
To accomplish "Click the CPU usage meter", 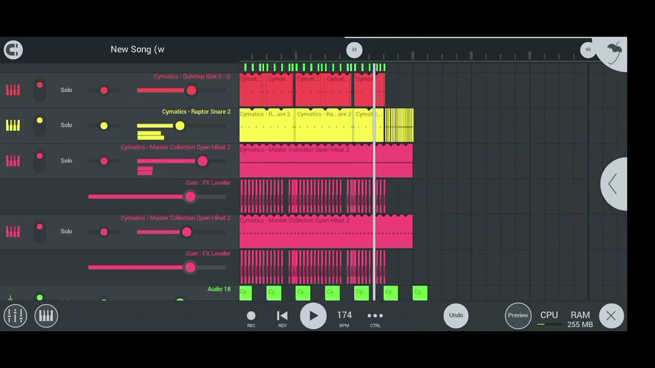I will (549, 318).
